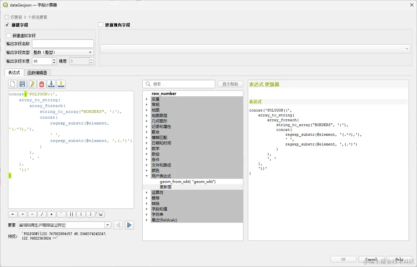Click the 输出字段名称 text field
417x267 pixels.
click(63, 44)
